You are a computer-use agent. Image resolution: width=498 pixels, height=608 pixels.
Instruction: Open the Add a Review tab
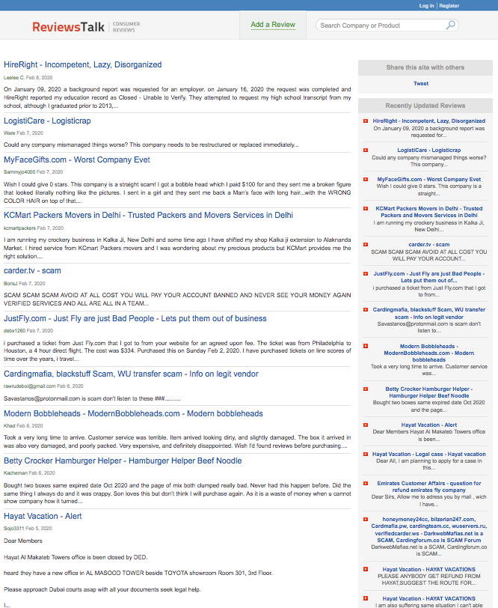pos(273,25)
